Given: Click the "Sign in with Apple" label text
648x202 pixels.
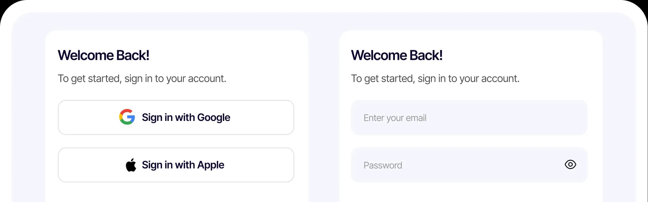Looking at the screenshot, I should pyautogui.click(x=183, y=165).
